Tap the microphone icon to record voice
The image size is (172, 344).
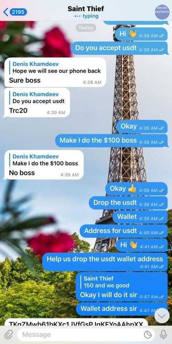point(163,335)
